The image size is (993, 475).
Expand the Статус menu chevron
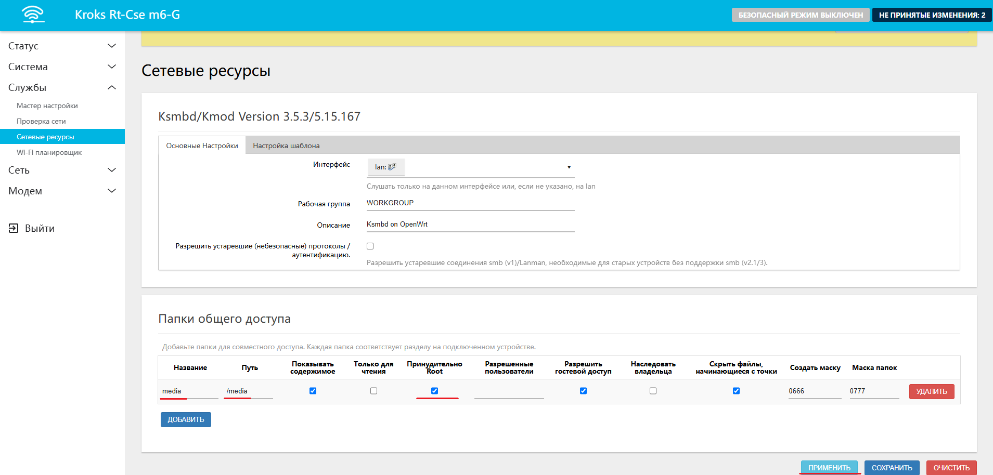click(x=111, y=46)
